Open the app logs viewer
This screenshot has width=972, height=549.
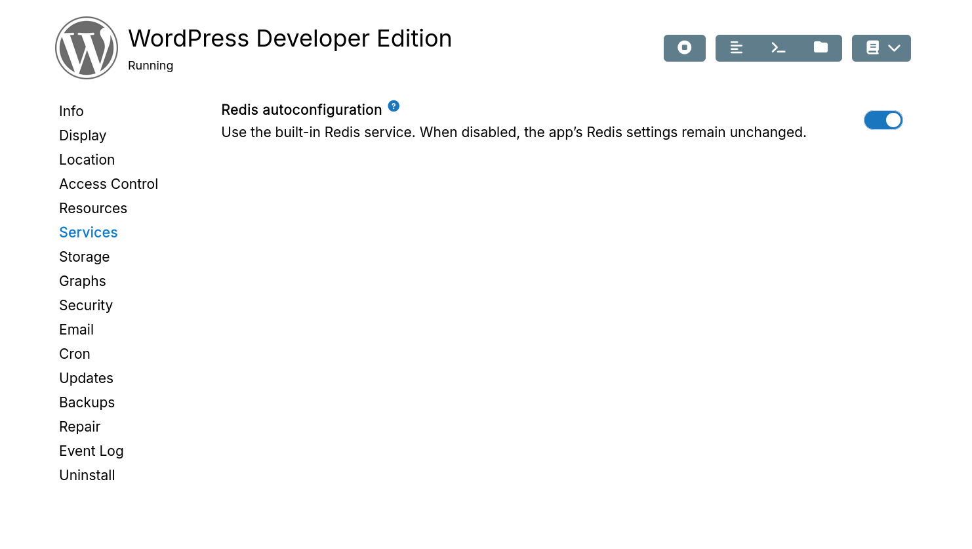click(x=736, y=48)
